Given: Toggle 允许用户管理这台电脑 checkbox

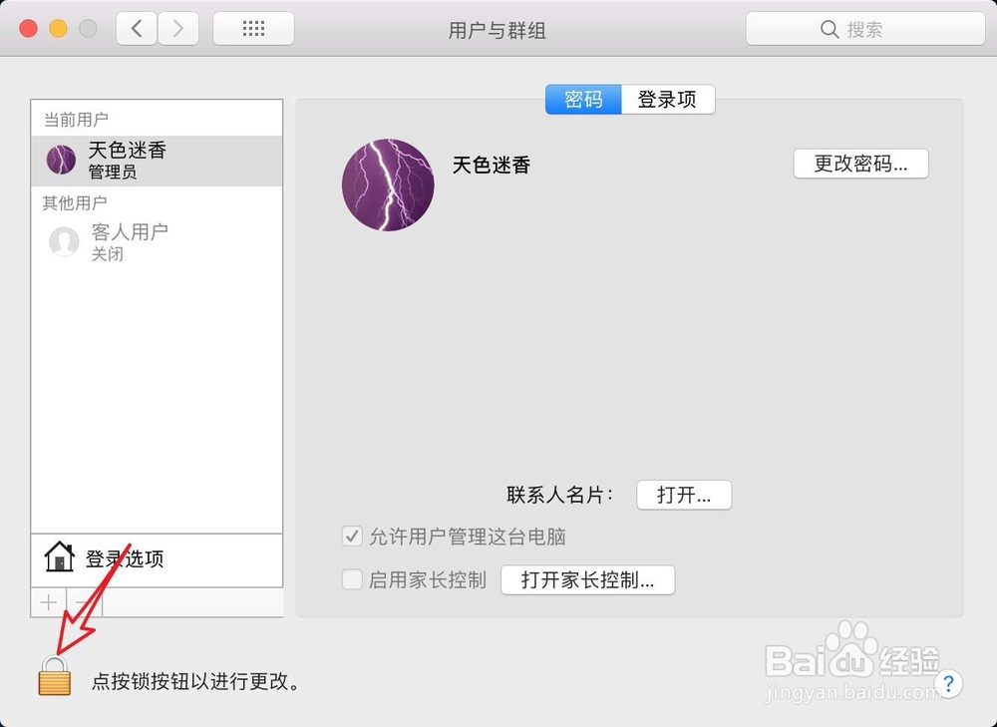Looking at the screenshot, I should tap(352, 537).
